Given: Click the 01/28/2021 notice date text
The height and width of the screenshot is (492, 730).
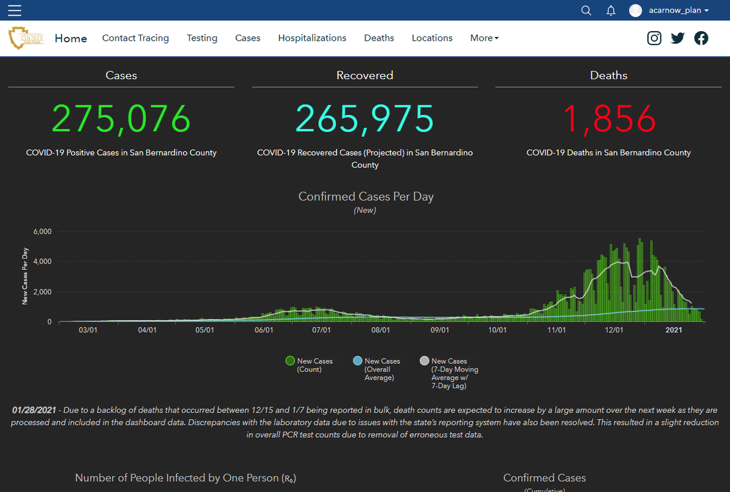Looking at the screenshot, I should 33,410.
